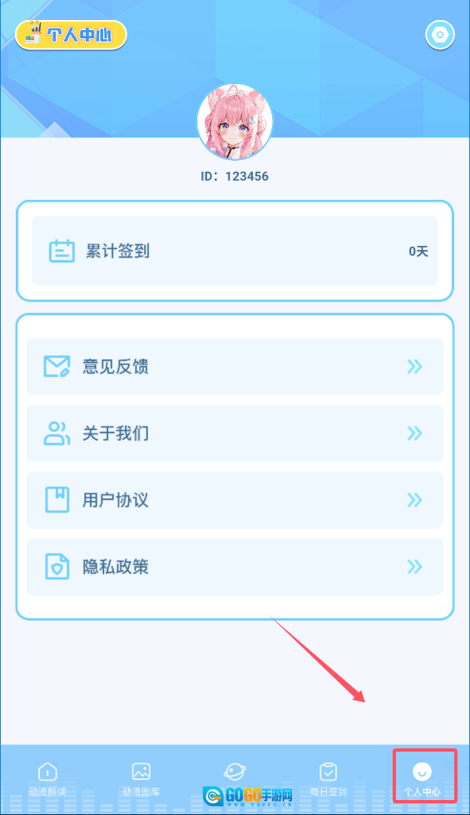Click the bookmark icon for 用户协议

coord(57,500)
